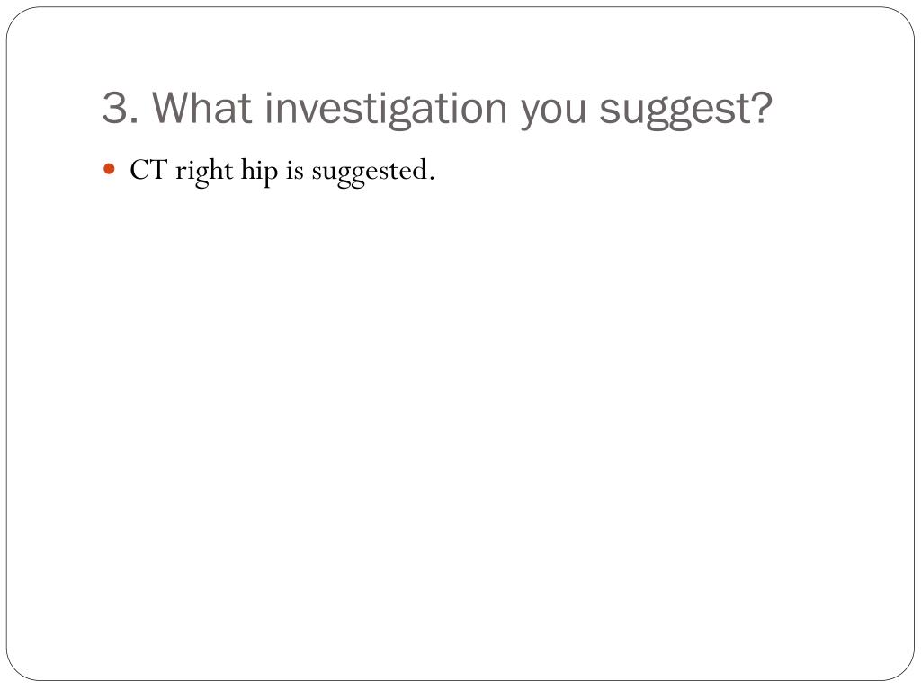Click "CT" in the bullet text
This screenshot has width=921, height=690.
pos(148,170)
